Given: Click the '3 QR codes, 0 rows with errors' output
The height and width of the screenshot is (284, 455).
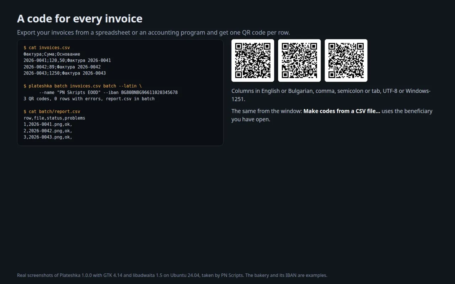Looking at the screenshot, I should [x=89, y=99].
